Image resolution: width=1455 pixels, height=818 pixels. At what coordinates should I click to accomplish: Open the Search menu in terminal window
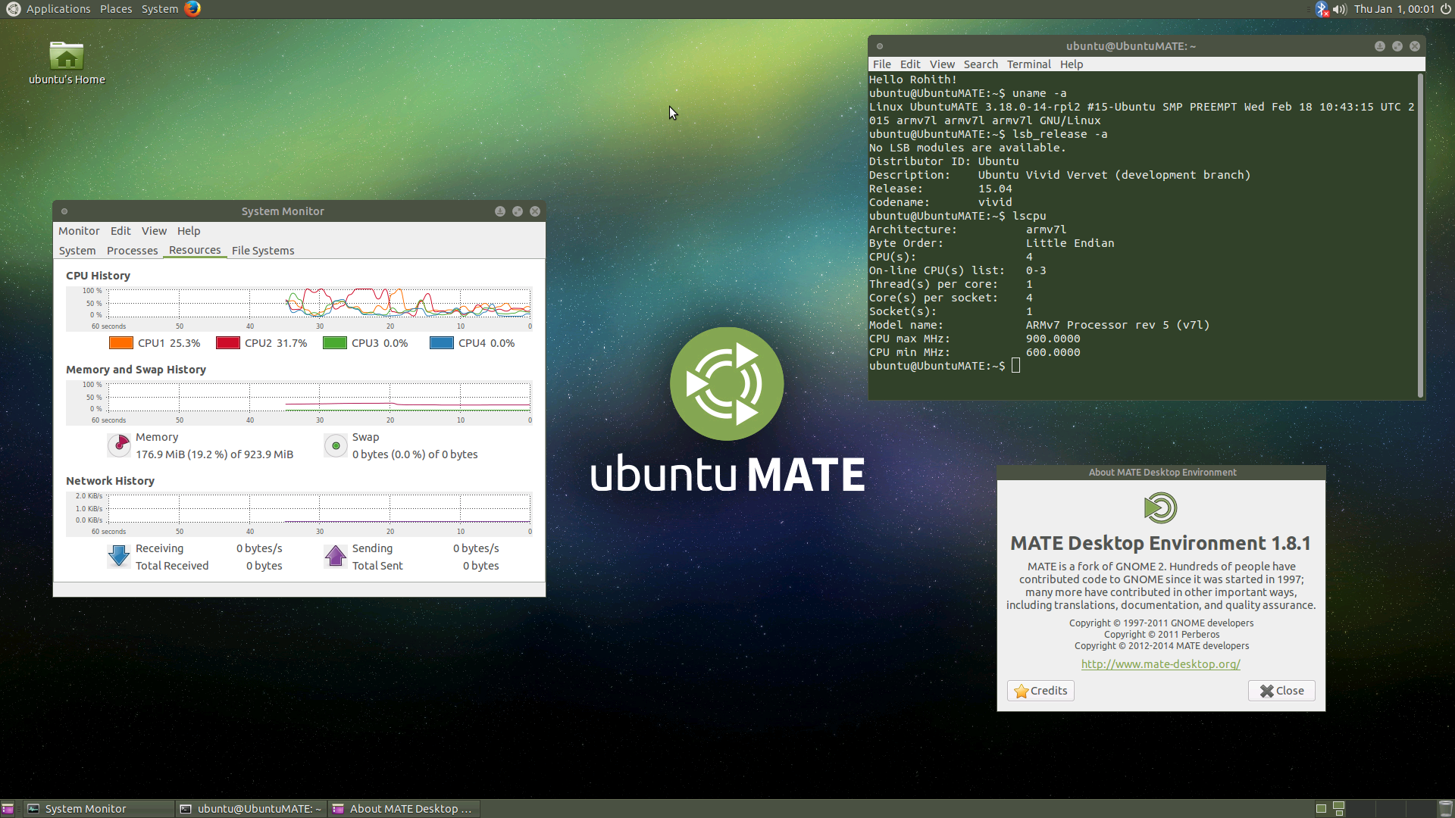click(x=981, y=63)
